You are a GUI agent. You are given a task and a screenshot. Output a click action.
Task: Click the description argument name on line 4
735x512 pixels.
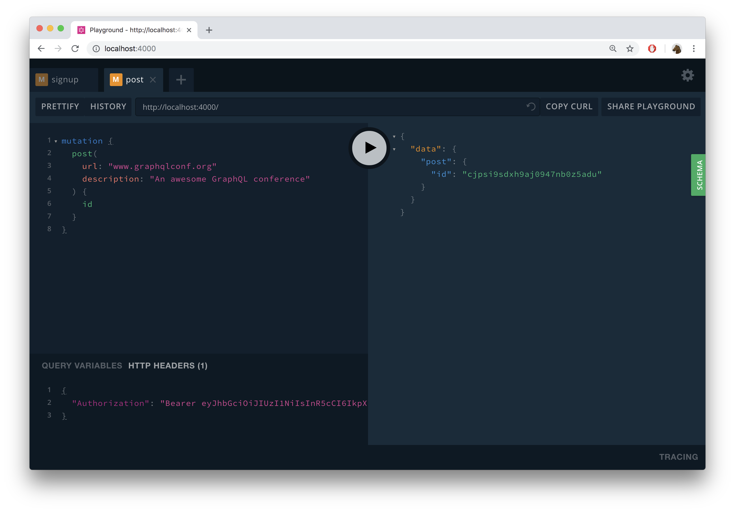(x=110, y=179)
